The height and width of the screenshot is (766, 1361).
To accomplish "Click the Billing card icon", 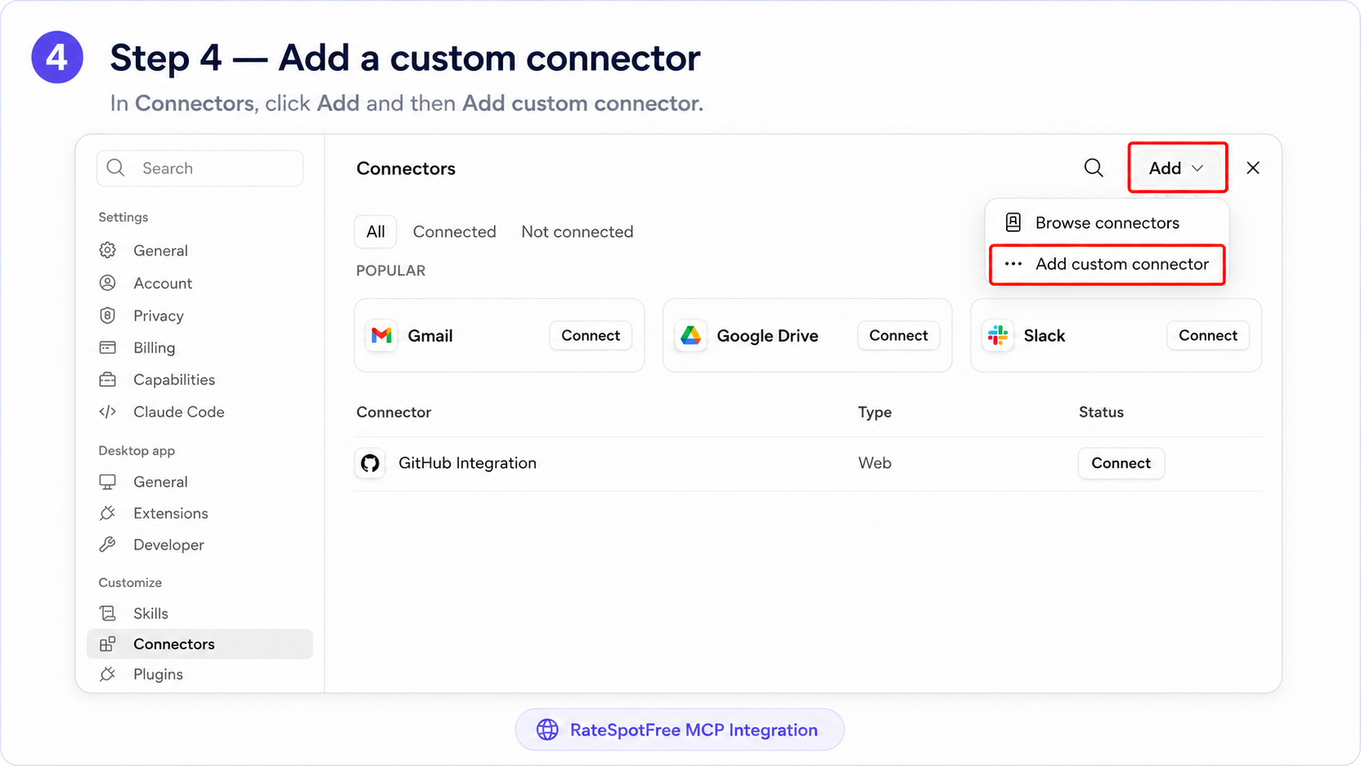I will 107,348.
